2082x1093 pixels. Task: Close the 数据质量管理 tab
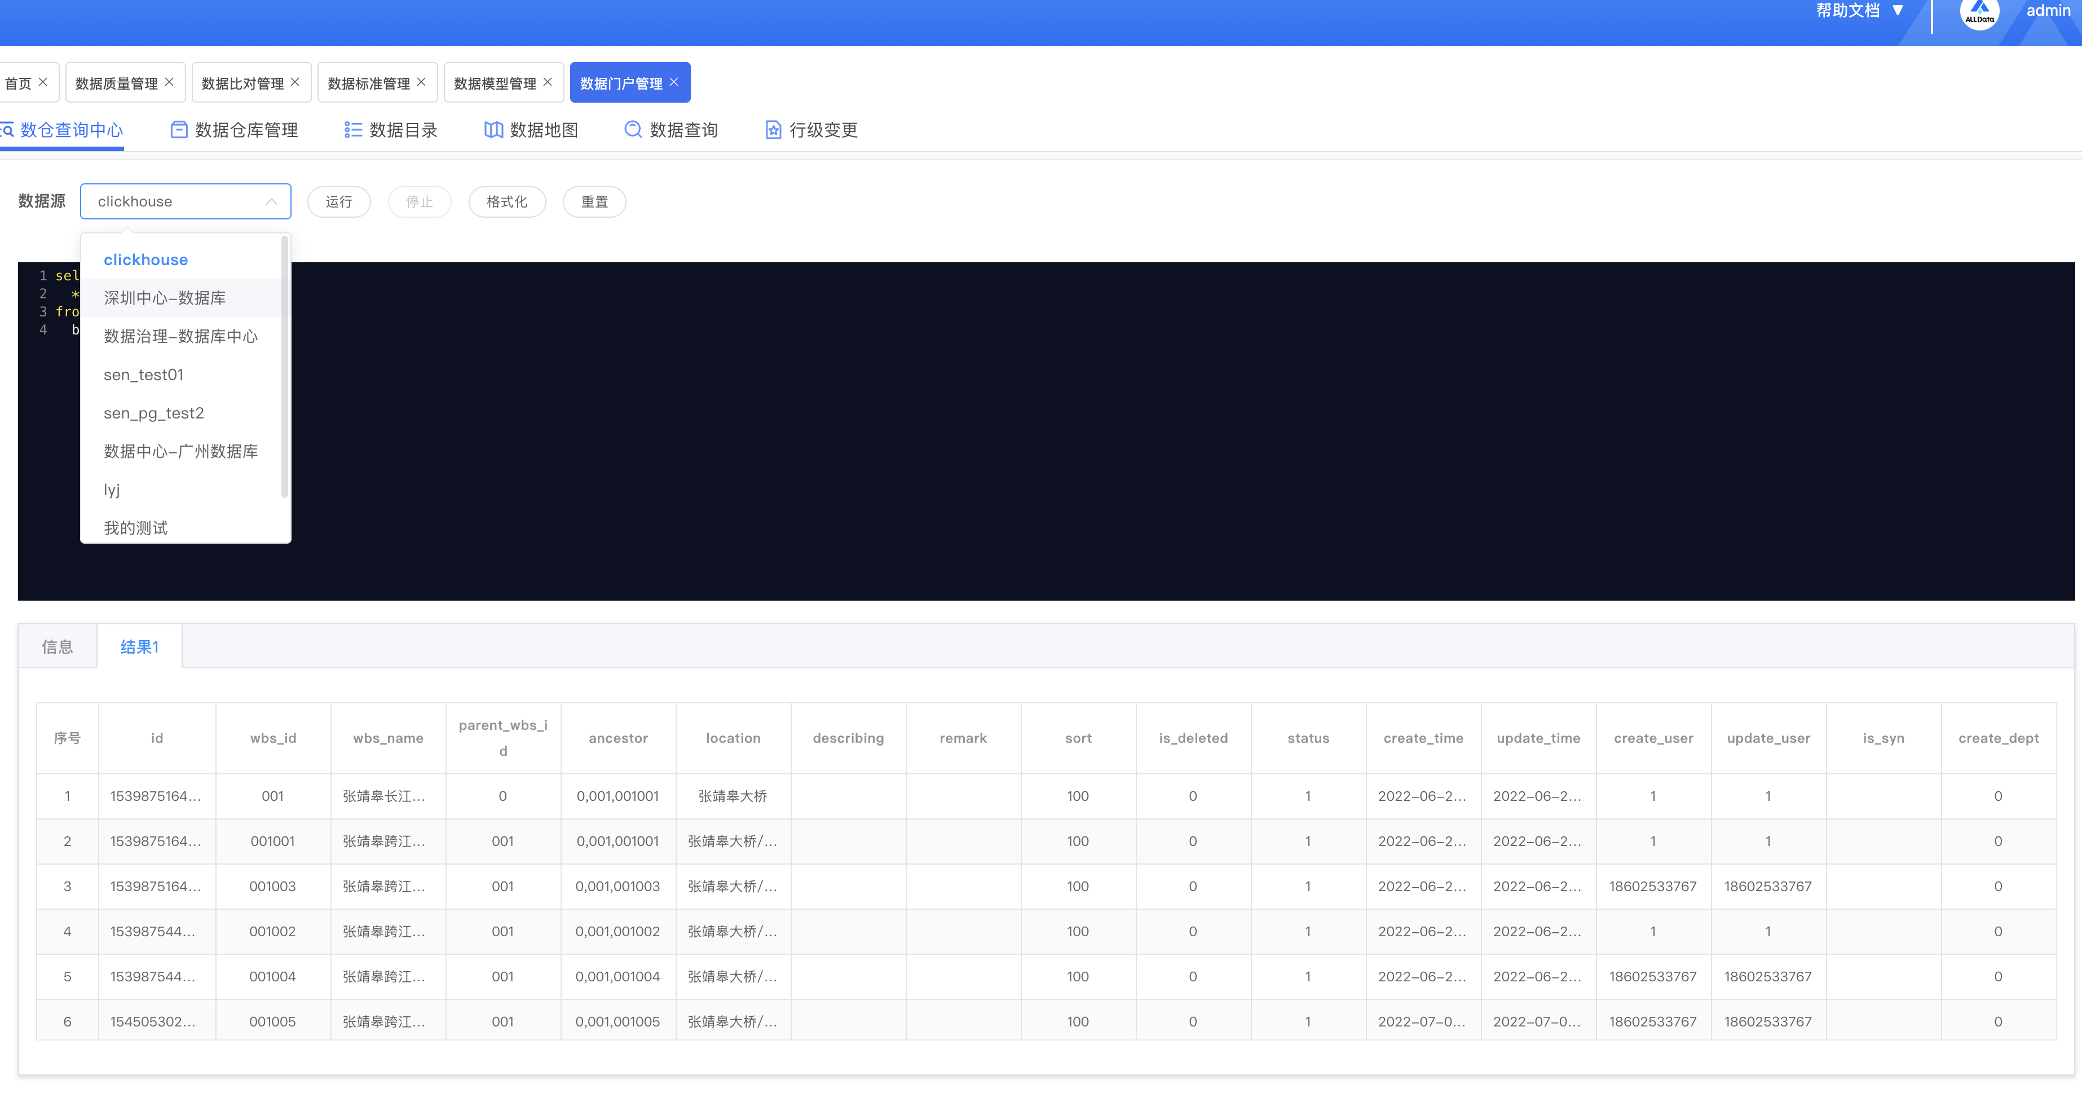(x=169, y=82)
